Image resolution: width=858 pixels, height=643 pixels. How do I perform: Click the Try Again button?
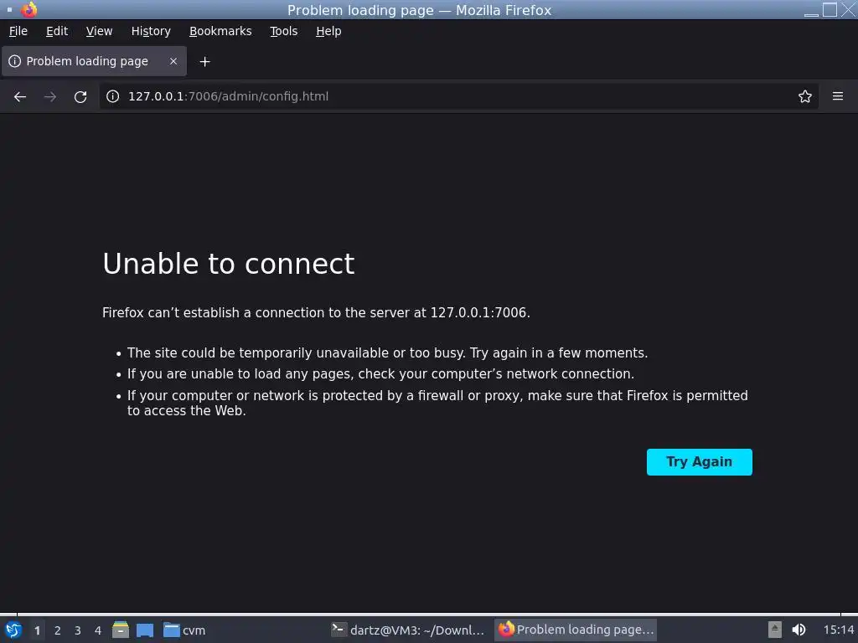[x=699, y=462]
